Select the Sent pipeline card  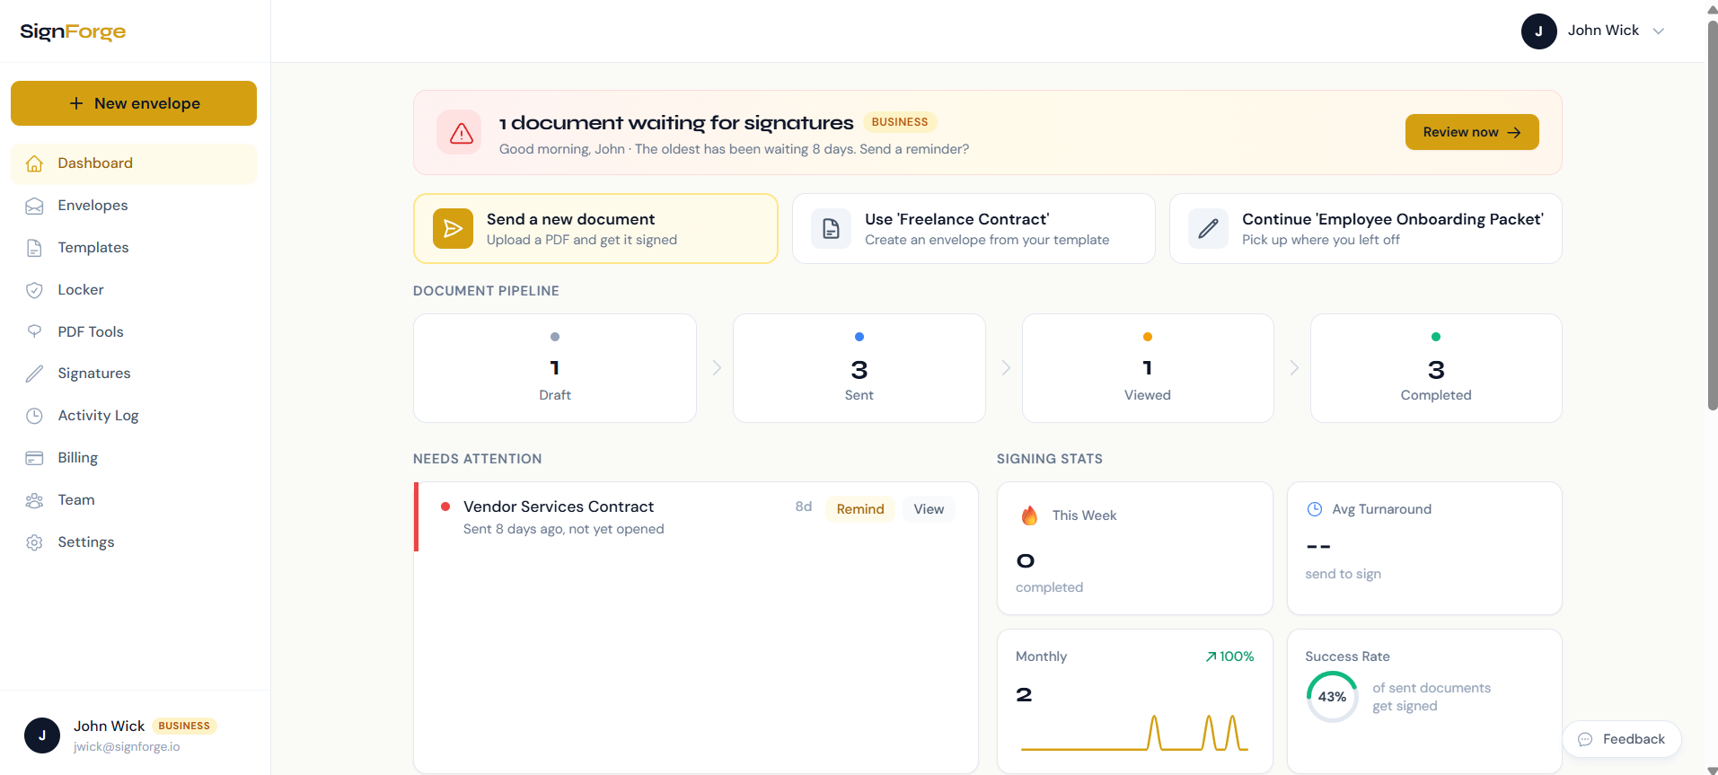point(859,368)
